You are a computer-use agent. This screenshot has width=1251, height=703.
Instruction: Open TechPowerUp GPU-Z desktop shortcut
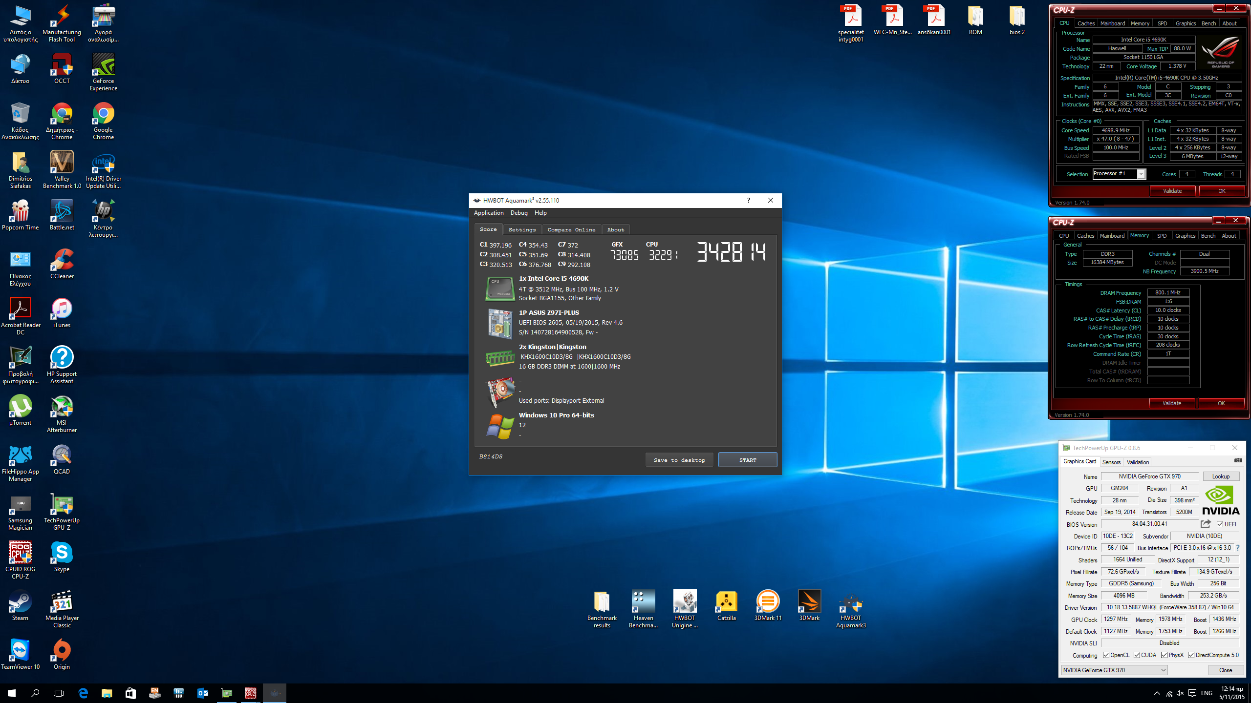(62, 511)
